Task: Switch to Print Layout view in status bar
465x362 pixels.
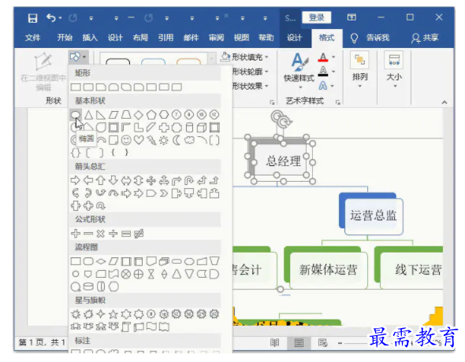Action: 299,343
